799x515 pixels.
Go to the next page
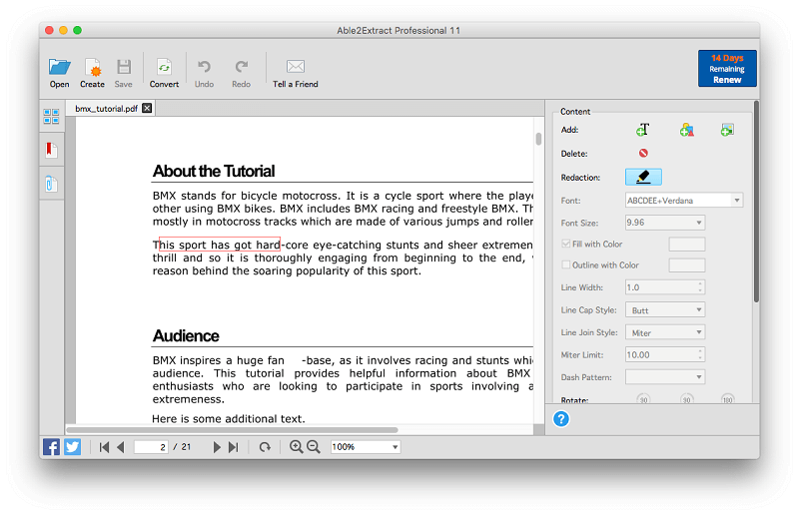tap(217, 447)
